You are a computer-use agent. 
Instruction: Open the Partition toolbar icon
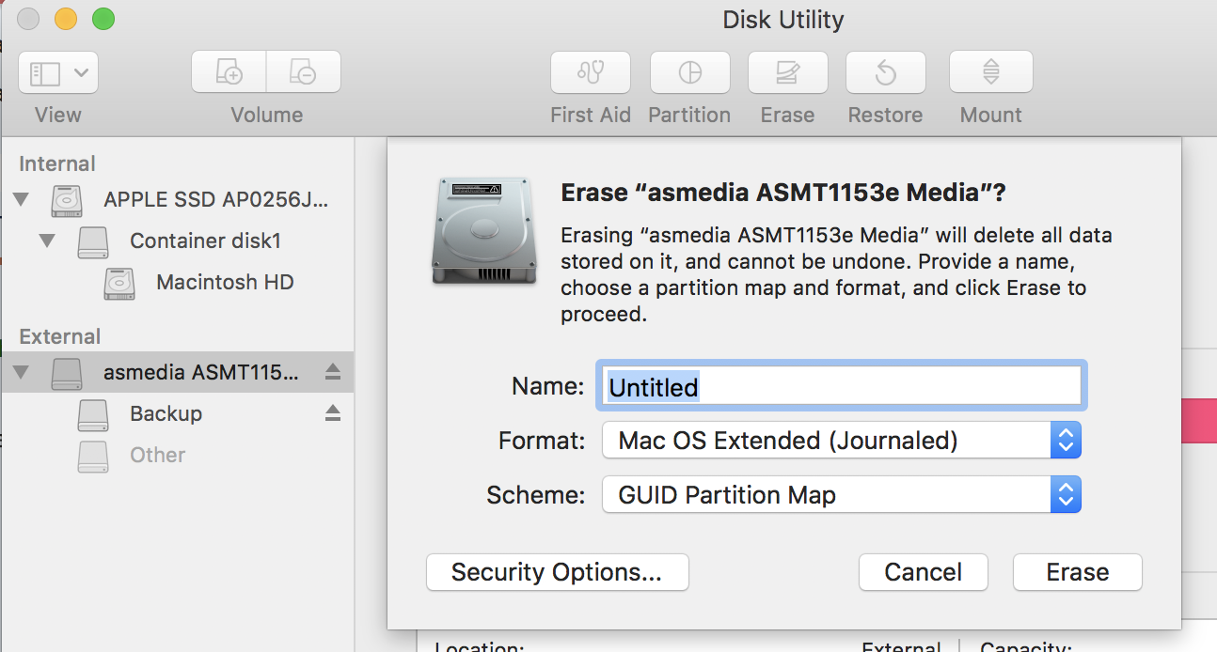(x=689, y=72)
